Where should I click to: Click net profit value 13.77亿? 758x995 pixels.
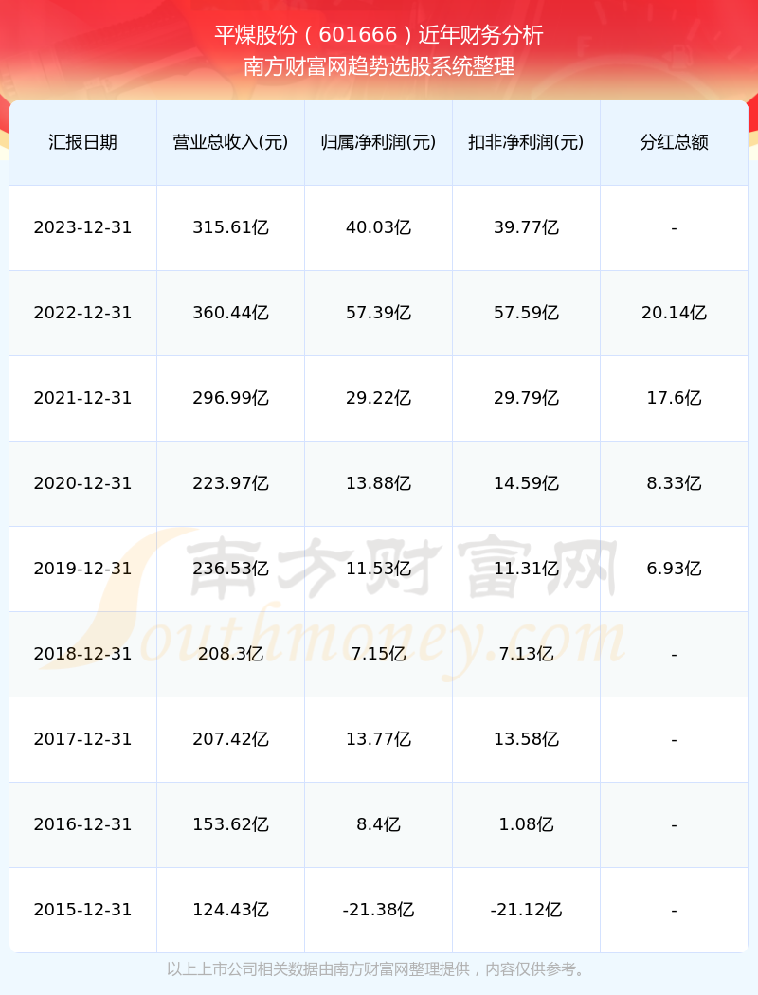tap(379, 739)
